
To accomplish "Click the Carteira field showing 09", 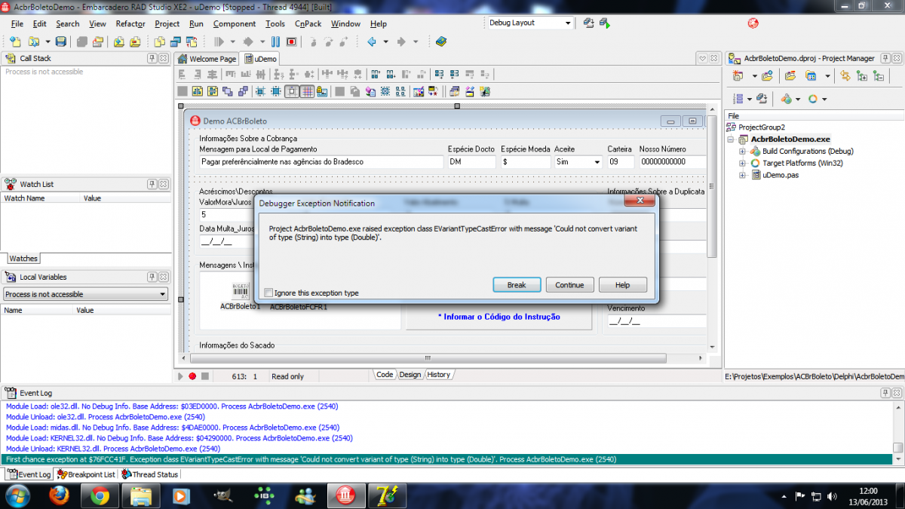I will 621,161.
